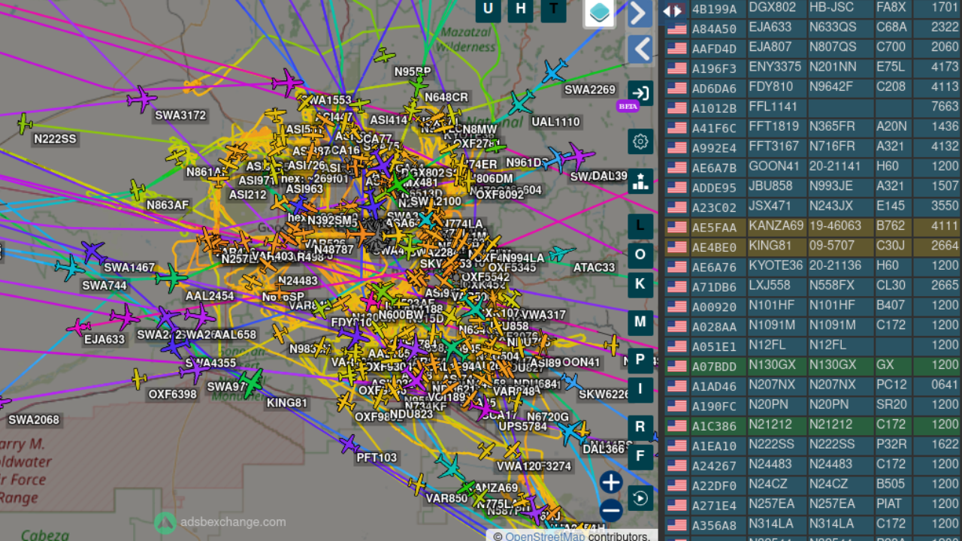Click the SWA2068 label on the map
This screenshot has height=541, width=962.
[33, 419]
